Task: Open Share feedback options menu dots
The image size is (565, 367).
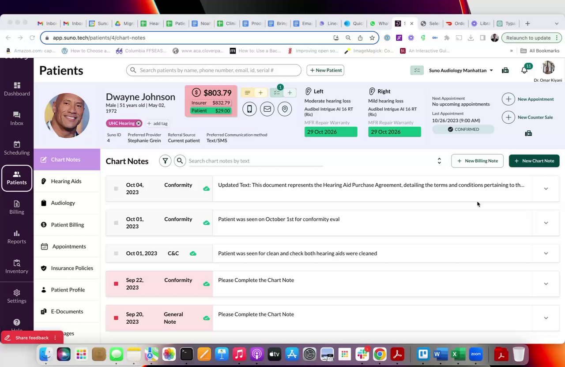Action: coord(55,338)
